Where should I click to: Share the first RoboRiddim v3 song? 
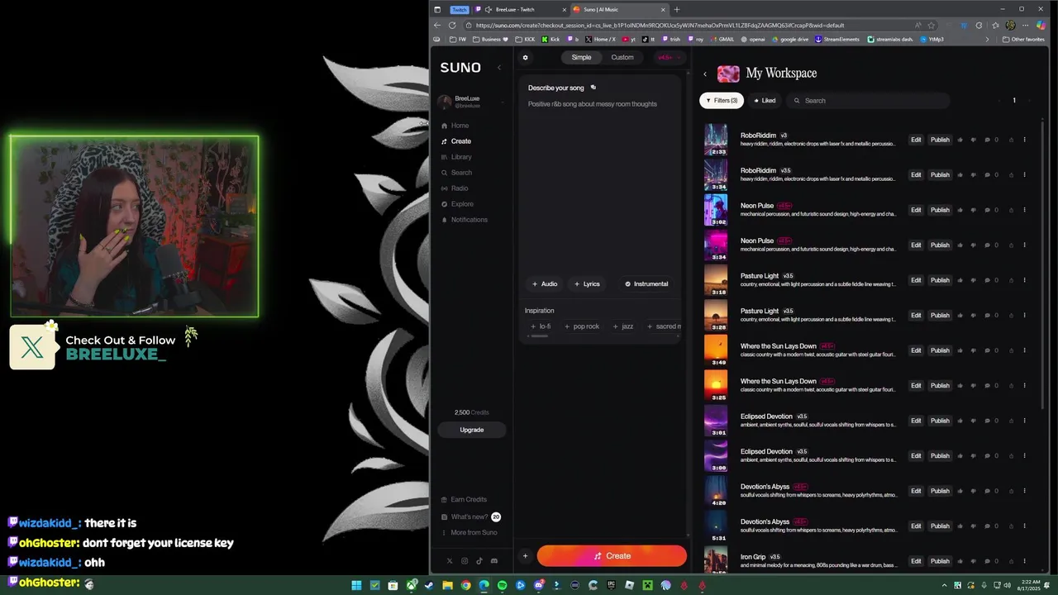click(x=1011, y=140)
